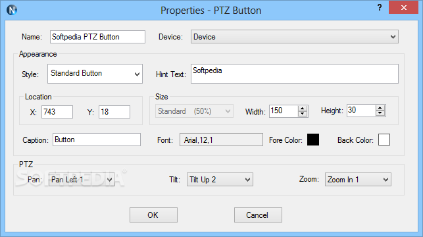Click the X location field

pyautogui.click(x=57, y=112)
